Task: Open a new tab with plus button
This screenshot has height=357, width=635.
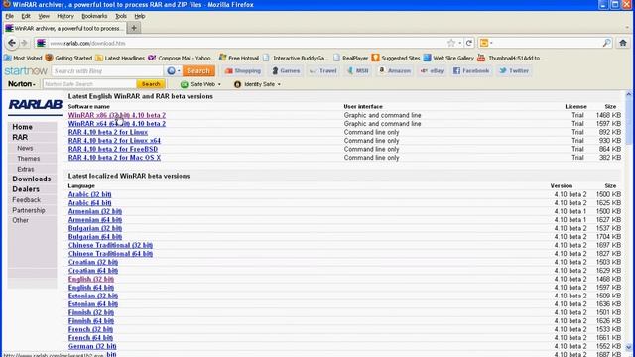Action: coord(134,28)
